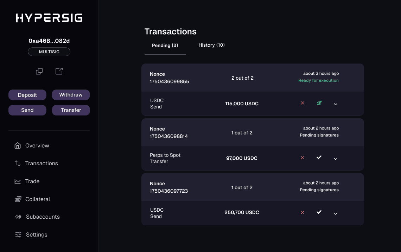Select the Transactions arrows icon
The height and width of the screenshot is (252, 401).
tap(18, 163)
